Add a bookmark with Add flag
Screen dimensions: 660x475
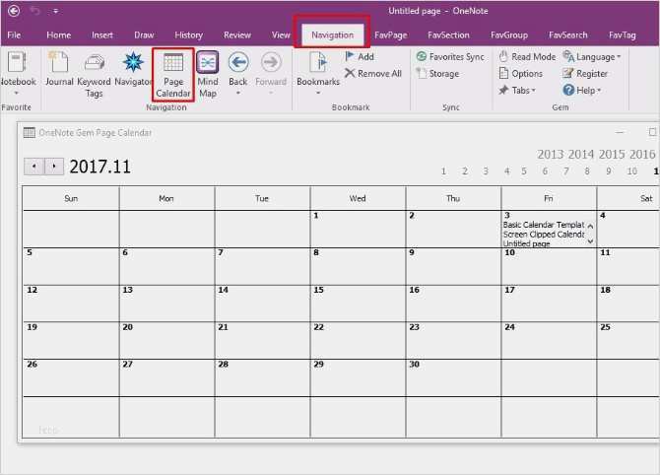pos(359,57)
